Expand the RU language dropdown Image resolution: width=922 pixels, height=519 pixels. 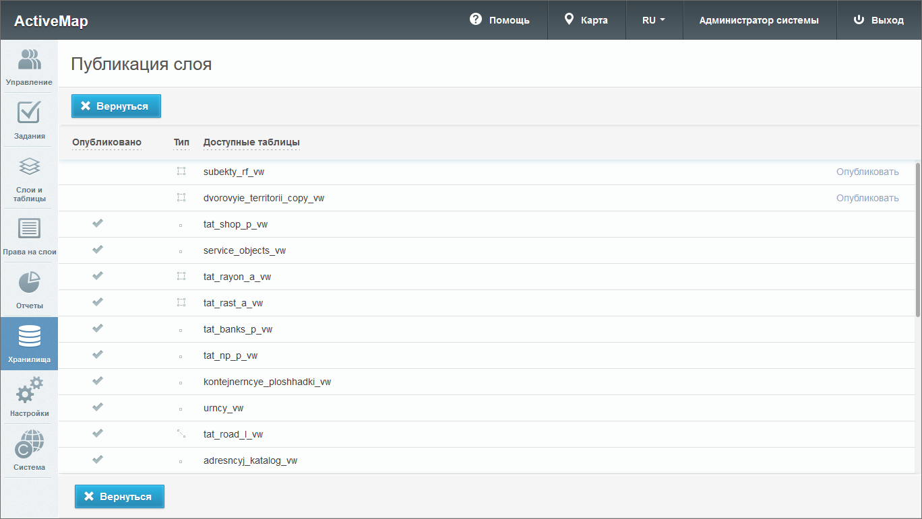pyautogui.click(x=654, y=20)
